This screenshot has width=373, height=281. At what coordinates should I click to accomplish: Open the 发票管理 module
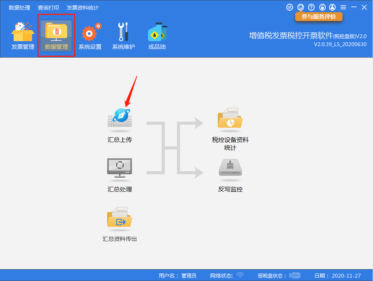[x=23, y=36]
